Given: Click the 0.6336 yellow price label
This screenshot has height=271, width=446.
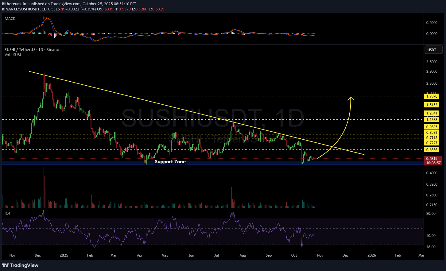Looking at the screenshot, I should pos(432,150).
